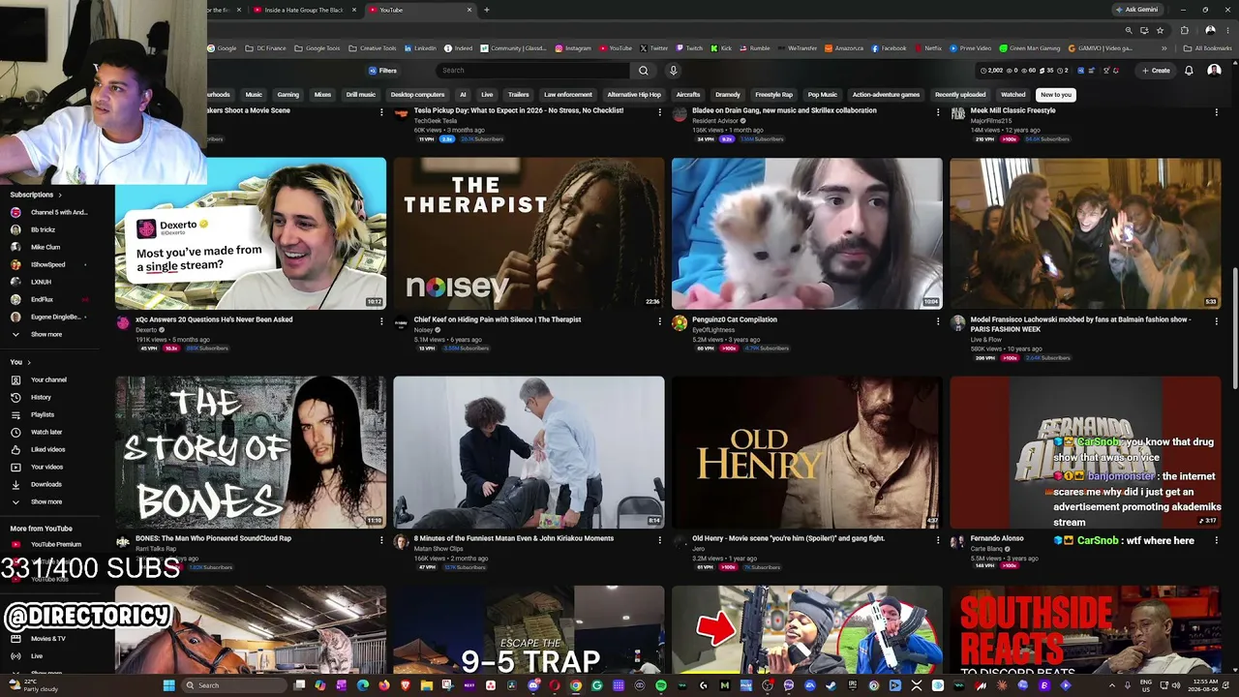Open the Dexerto channel avatar
The image size is (1239, 697).
pyautogui.click(x=123, y=323)
